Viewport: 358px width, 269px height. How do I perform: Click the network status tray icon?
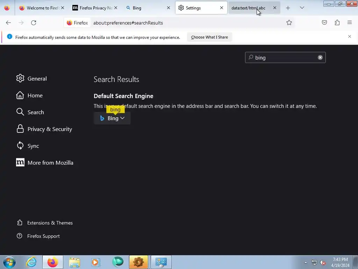(314, 263)
